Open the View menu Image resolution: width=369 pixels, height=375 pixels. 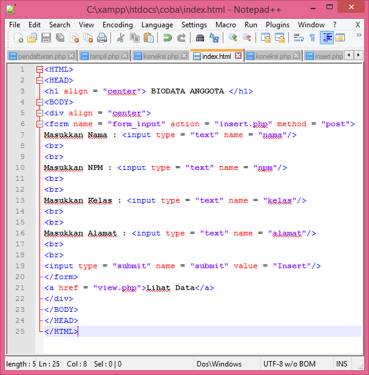tap(86, 25)
